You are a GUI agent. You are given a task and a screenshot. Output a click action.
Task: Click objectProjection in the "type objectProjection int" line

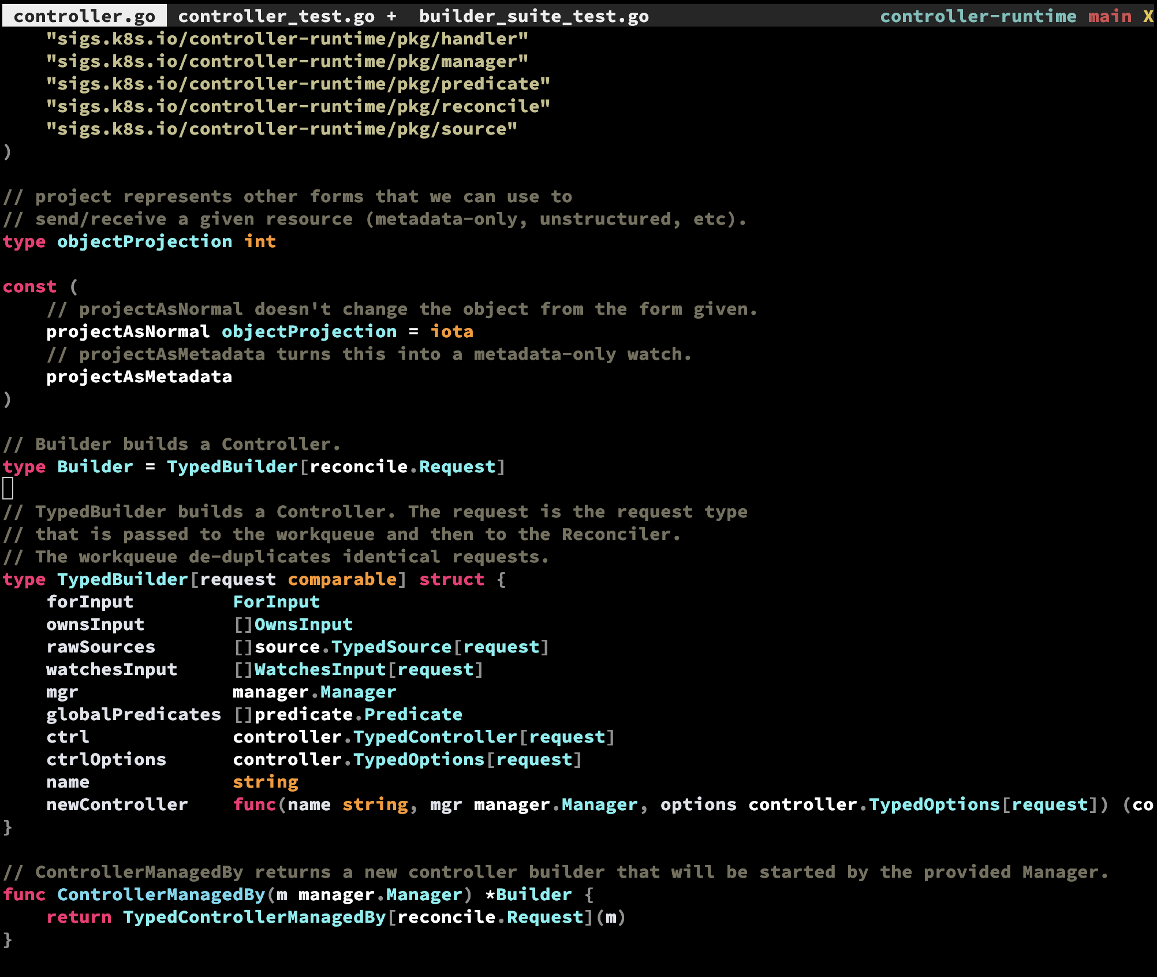click(144, 241)
